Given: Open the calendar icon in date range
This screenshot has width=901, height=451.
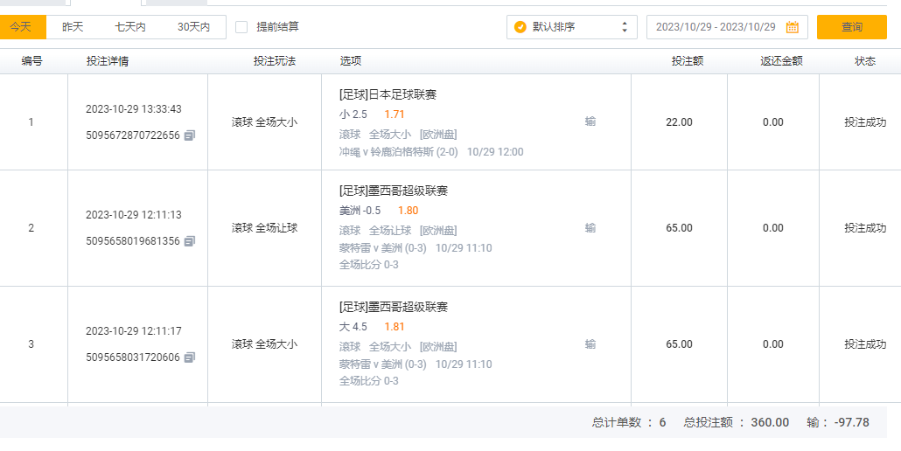Looking at the screenshot, I should (x=792, y=27).
